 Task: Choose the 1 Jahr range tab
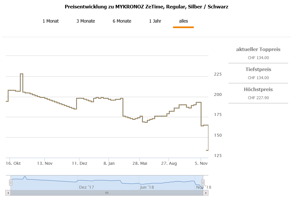[x=155, y=21]
